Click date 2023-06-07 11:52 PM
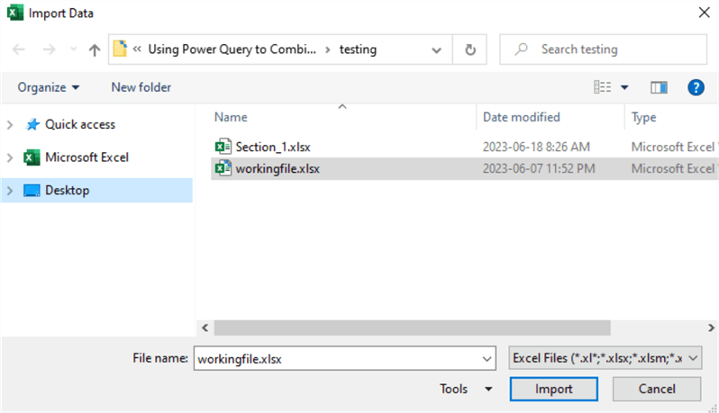This screenshot has width=719, height=413. tap(539, 169)
